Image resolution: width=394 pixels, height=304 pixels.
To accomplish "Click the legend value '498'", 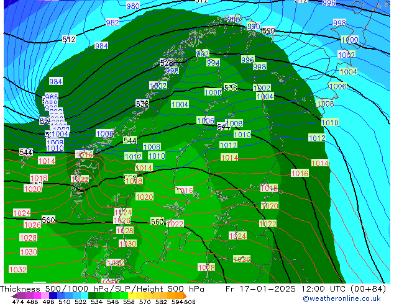I will [48, 302].
